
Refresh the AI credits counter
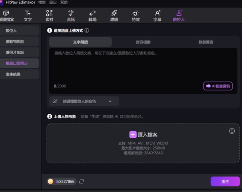pos(82,181)
